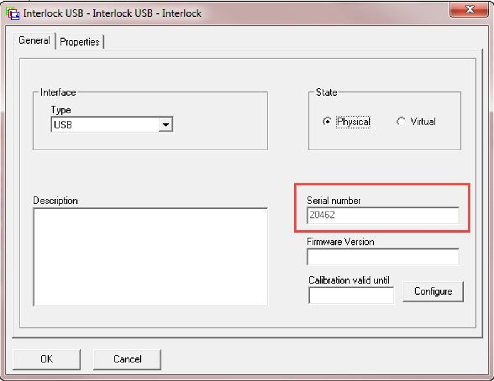
Task: Click the Interlock USB window title icon
Action: pos(12,13)
